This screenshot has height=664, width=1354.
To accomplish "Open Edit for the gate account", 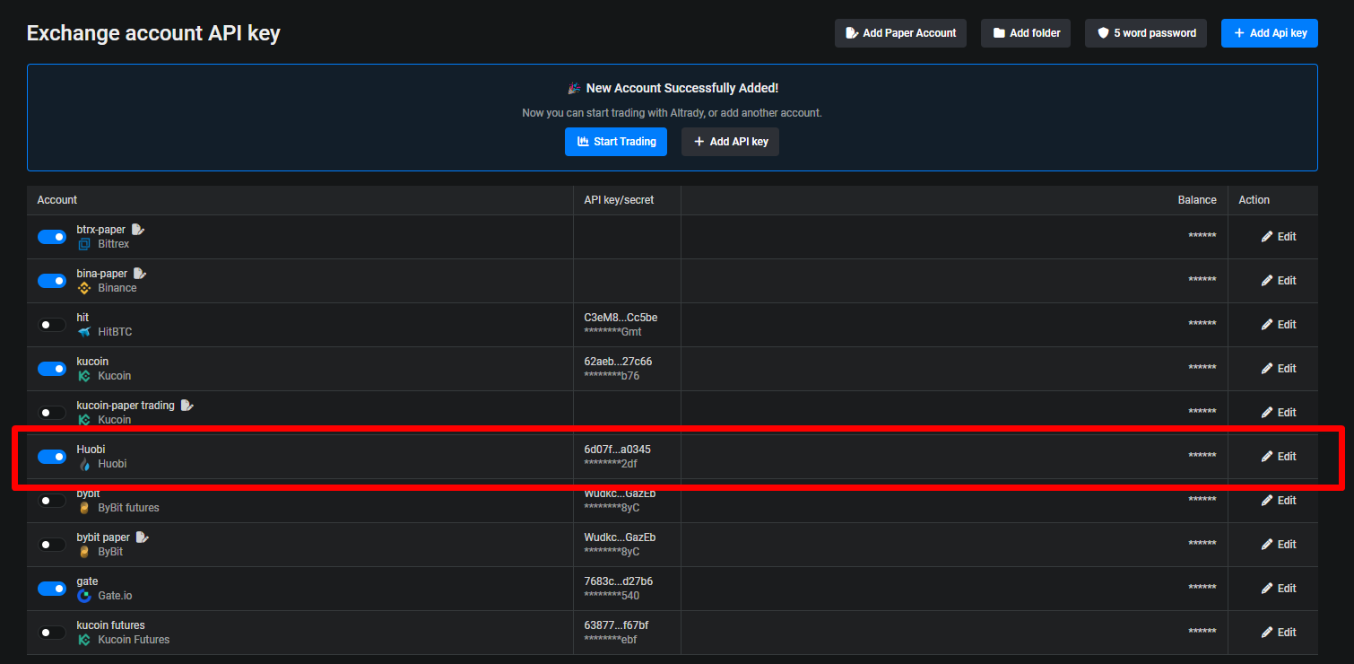I will click(1279, 589).
